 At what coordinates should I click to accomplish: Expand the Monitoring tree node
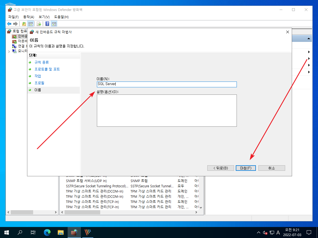click(x=9, y=52)
